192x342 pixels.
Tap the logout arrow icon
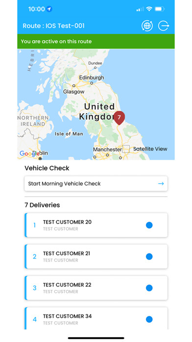[x=164, y=26]
